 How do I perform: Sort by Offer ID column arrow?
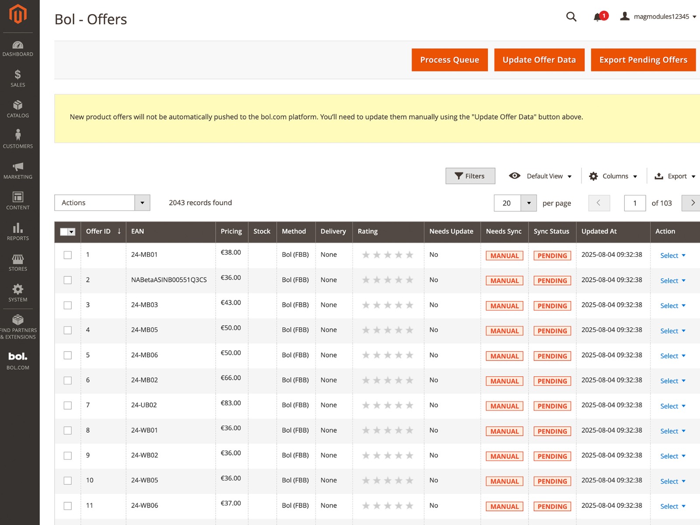pyautogui.click(x=119, y=231)
